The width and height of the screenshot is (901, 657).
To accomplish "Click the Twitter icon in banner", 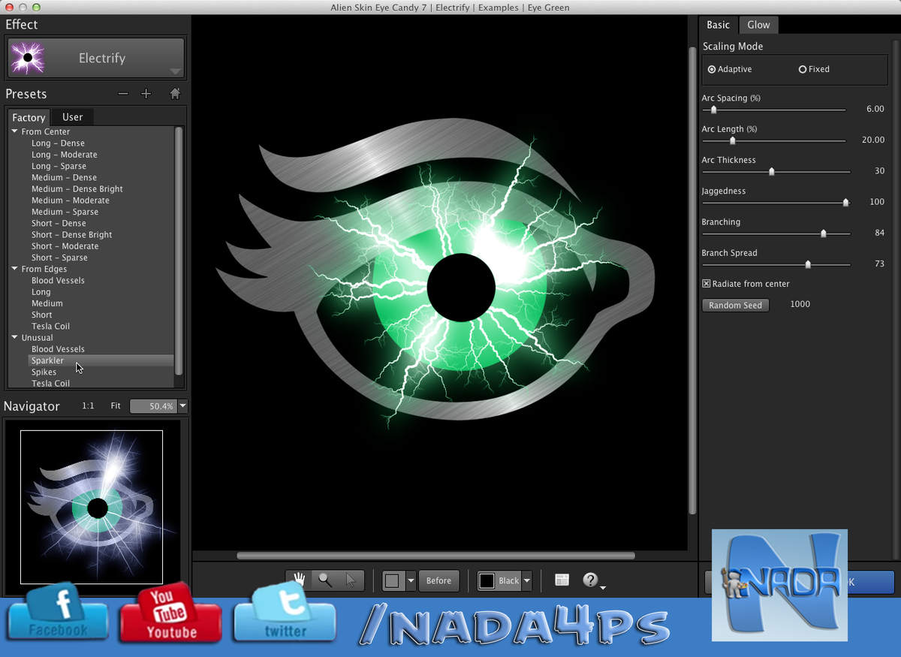I will pos(285,613).
